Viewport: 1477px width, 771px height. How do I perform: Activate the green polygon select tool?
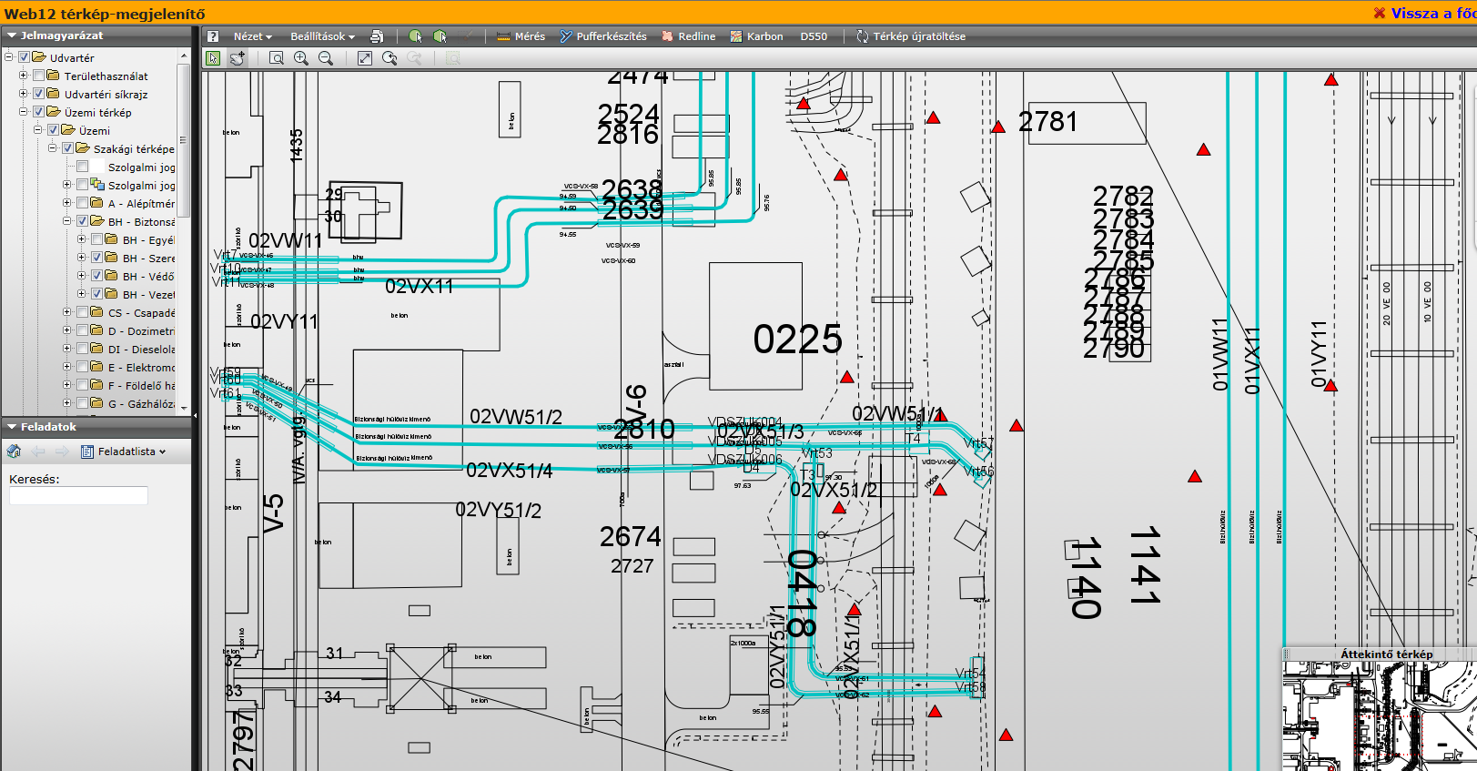(440, 36)
